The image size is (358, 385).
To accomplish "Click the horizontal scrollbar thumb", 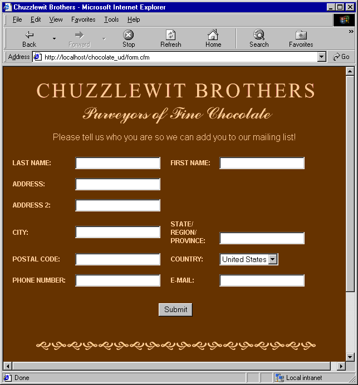I will 171,366.
